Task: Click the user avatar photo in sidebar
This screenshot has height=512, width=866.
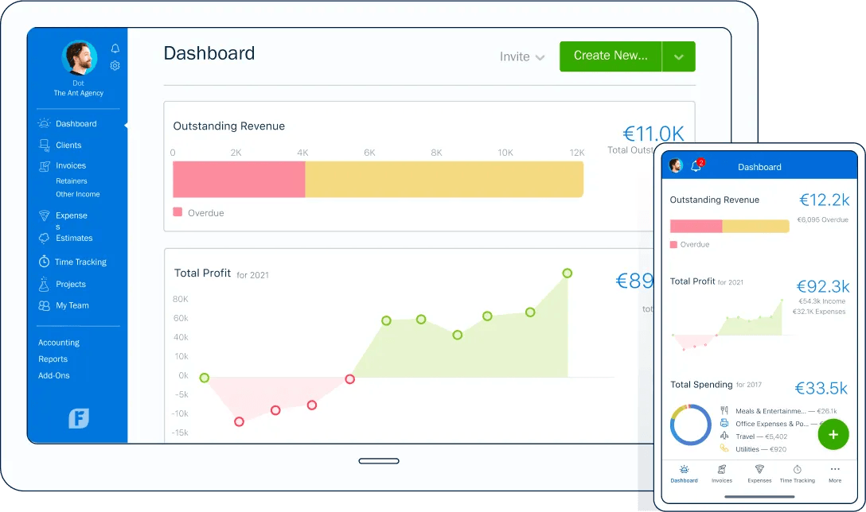Action: 80,57
